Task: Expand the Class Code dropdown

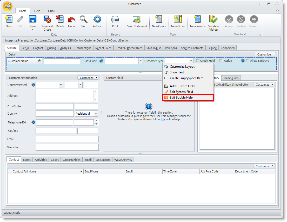Action: [x=141, y=61]
